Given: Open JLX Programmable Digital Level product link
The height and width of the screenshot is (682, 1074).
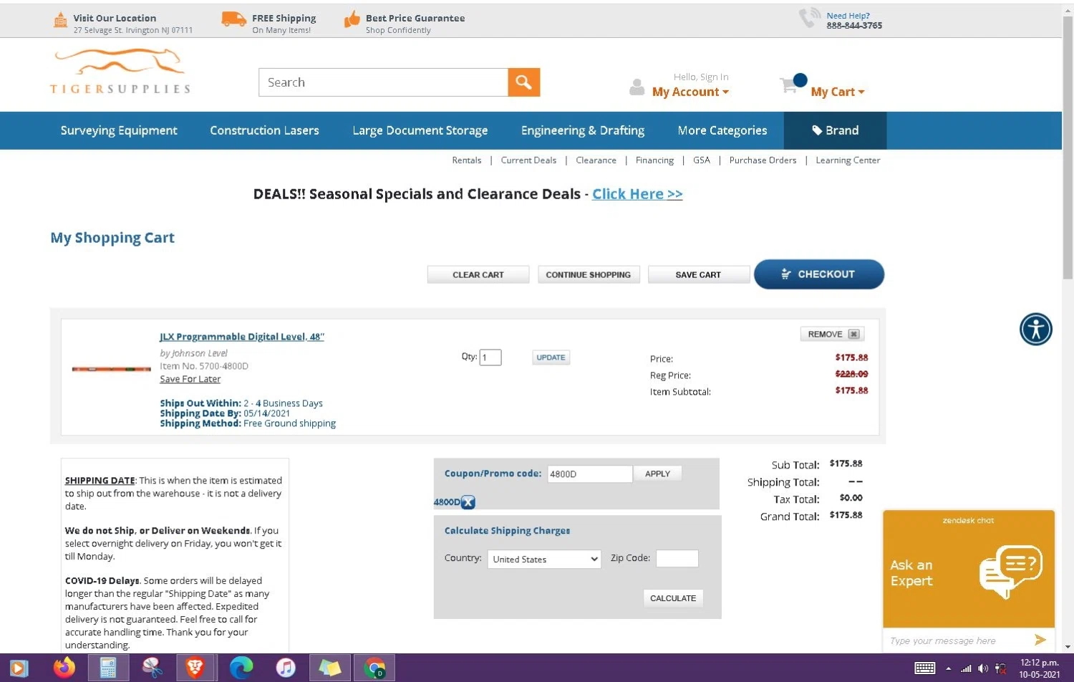Looking at the screenshot, I should tap(242, 337).
